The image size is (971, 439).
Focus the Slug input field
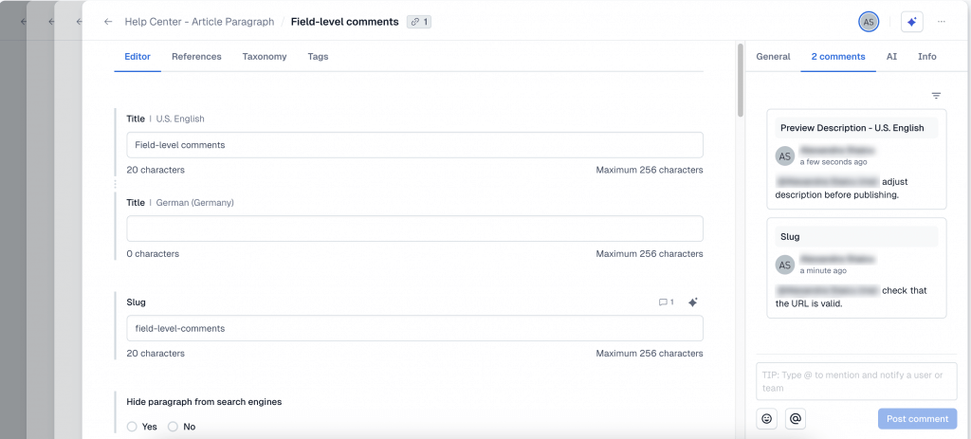415,328
